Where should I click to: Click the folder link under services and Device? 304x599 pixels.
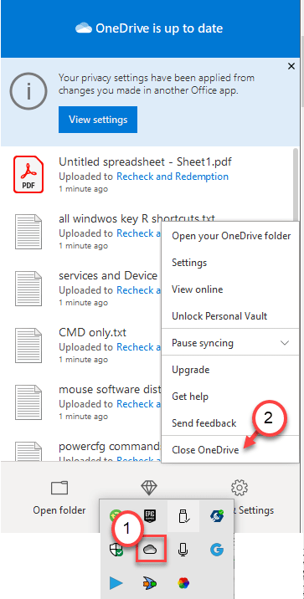click(138, 290)
